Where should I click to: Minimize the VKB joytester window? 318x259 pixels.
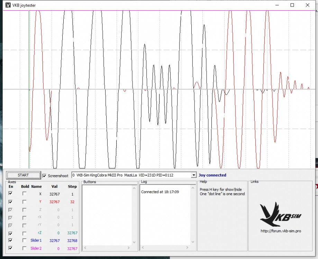tap(276, 5)
